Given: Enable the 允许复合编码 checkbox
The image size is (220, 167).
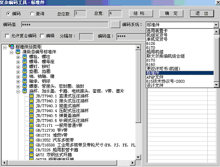Looking at the screenshot, I should 7,36.
